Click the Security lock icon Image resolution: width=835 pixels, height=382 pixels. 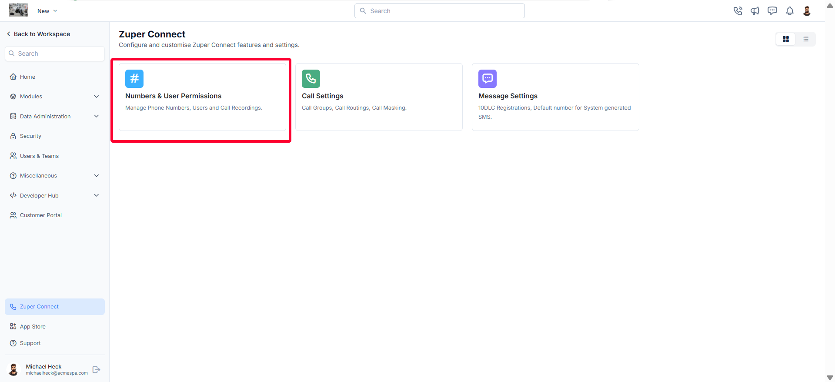coord(13,136)
